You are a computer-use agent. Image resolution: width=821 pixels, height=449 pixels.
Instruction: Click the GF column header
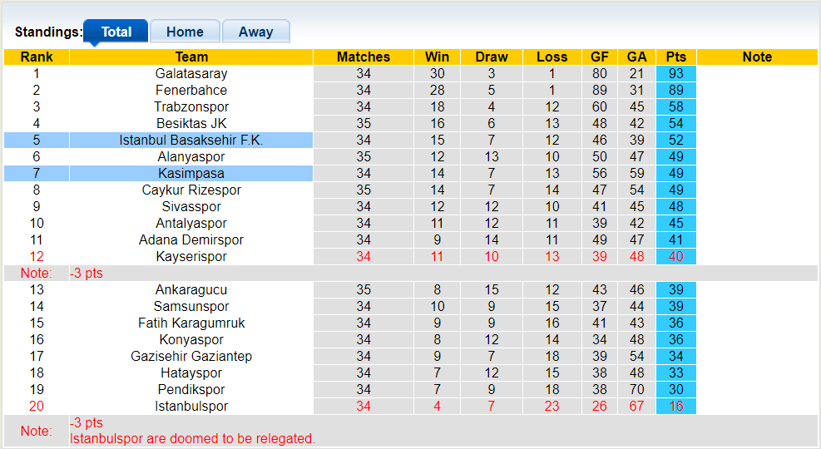tap(600, 57)
